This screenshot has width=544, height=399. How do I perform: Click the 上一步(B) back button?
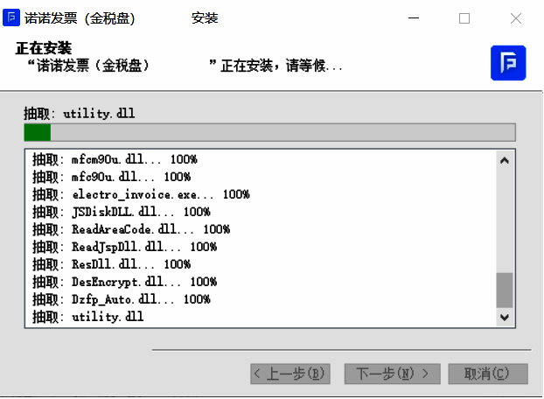click(x=290, y=374)
